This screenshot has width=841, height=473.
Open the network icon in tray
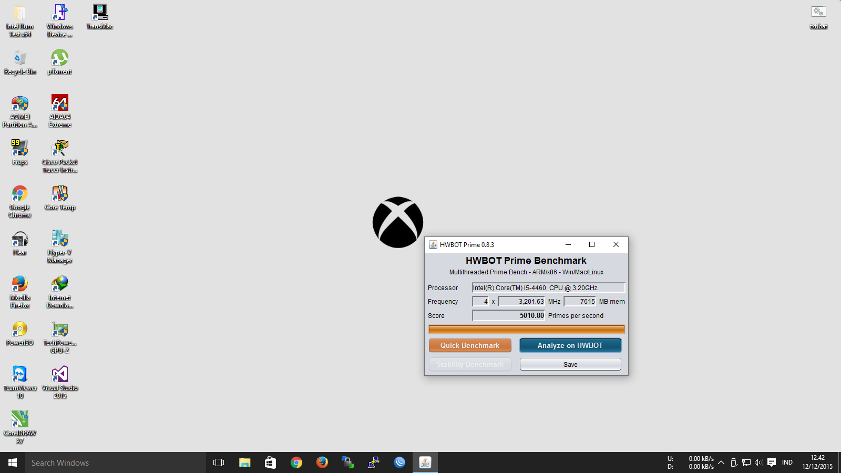coord(746,462)
